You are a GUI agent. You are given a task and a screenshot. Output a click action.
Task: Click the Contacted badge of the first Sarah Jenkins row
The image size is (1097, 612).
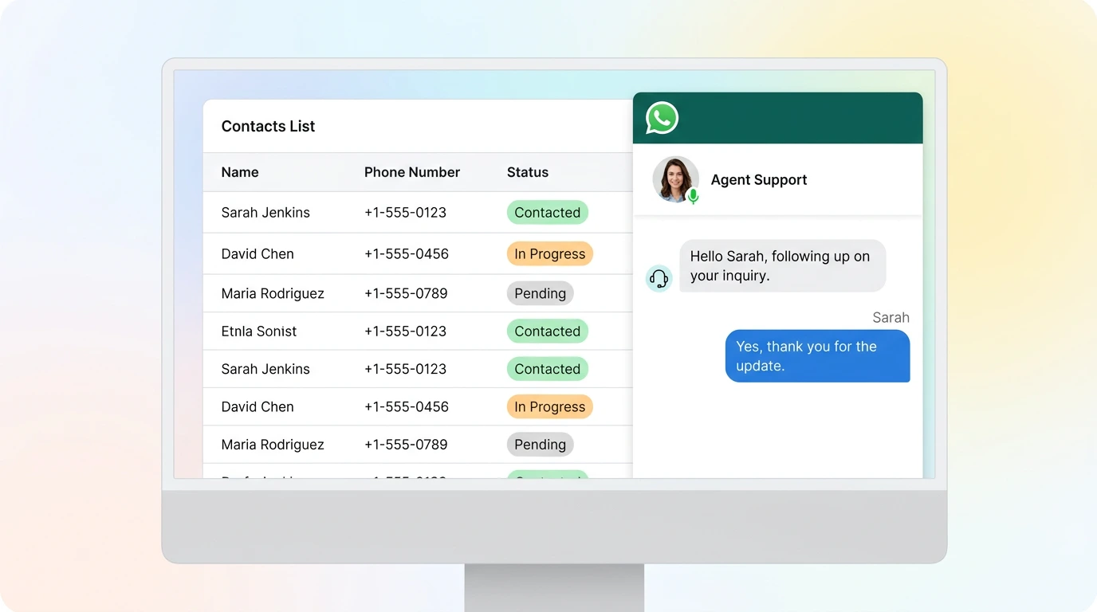click(x=548, y=213)
